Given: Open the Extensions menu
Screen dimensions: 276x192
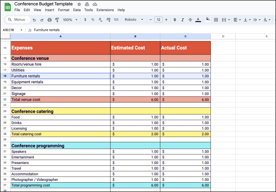Looking at the screenshot, I should [x=105, y=10].
